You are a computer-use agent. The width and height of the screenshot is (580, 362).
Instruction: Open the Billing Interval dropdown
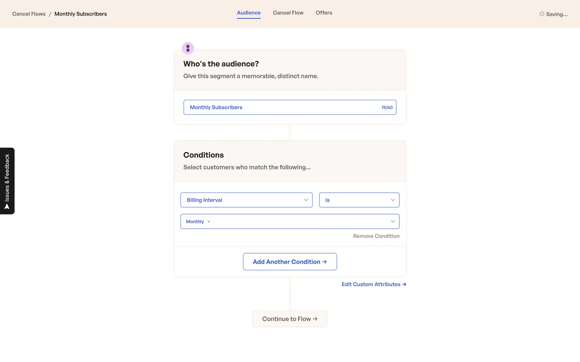tap(246, 200)
